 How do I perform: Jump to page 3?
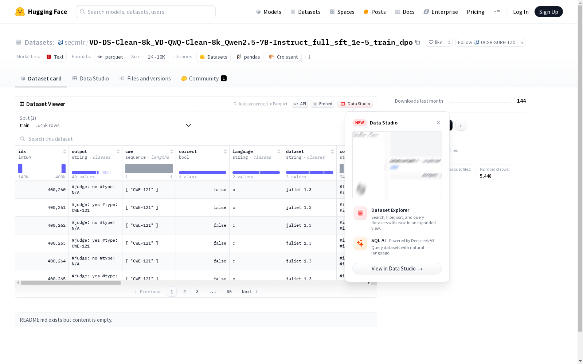197,292
